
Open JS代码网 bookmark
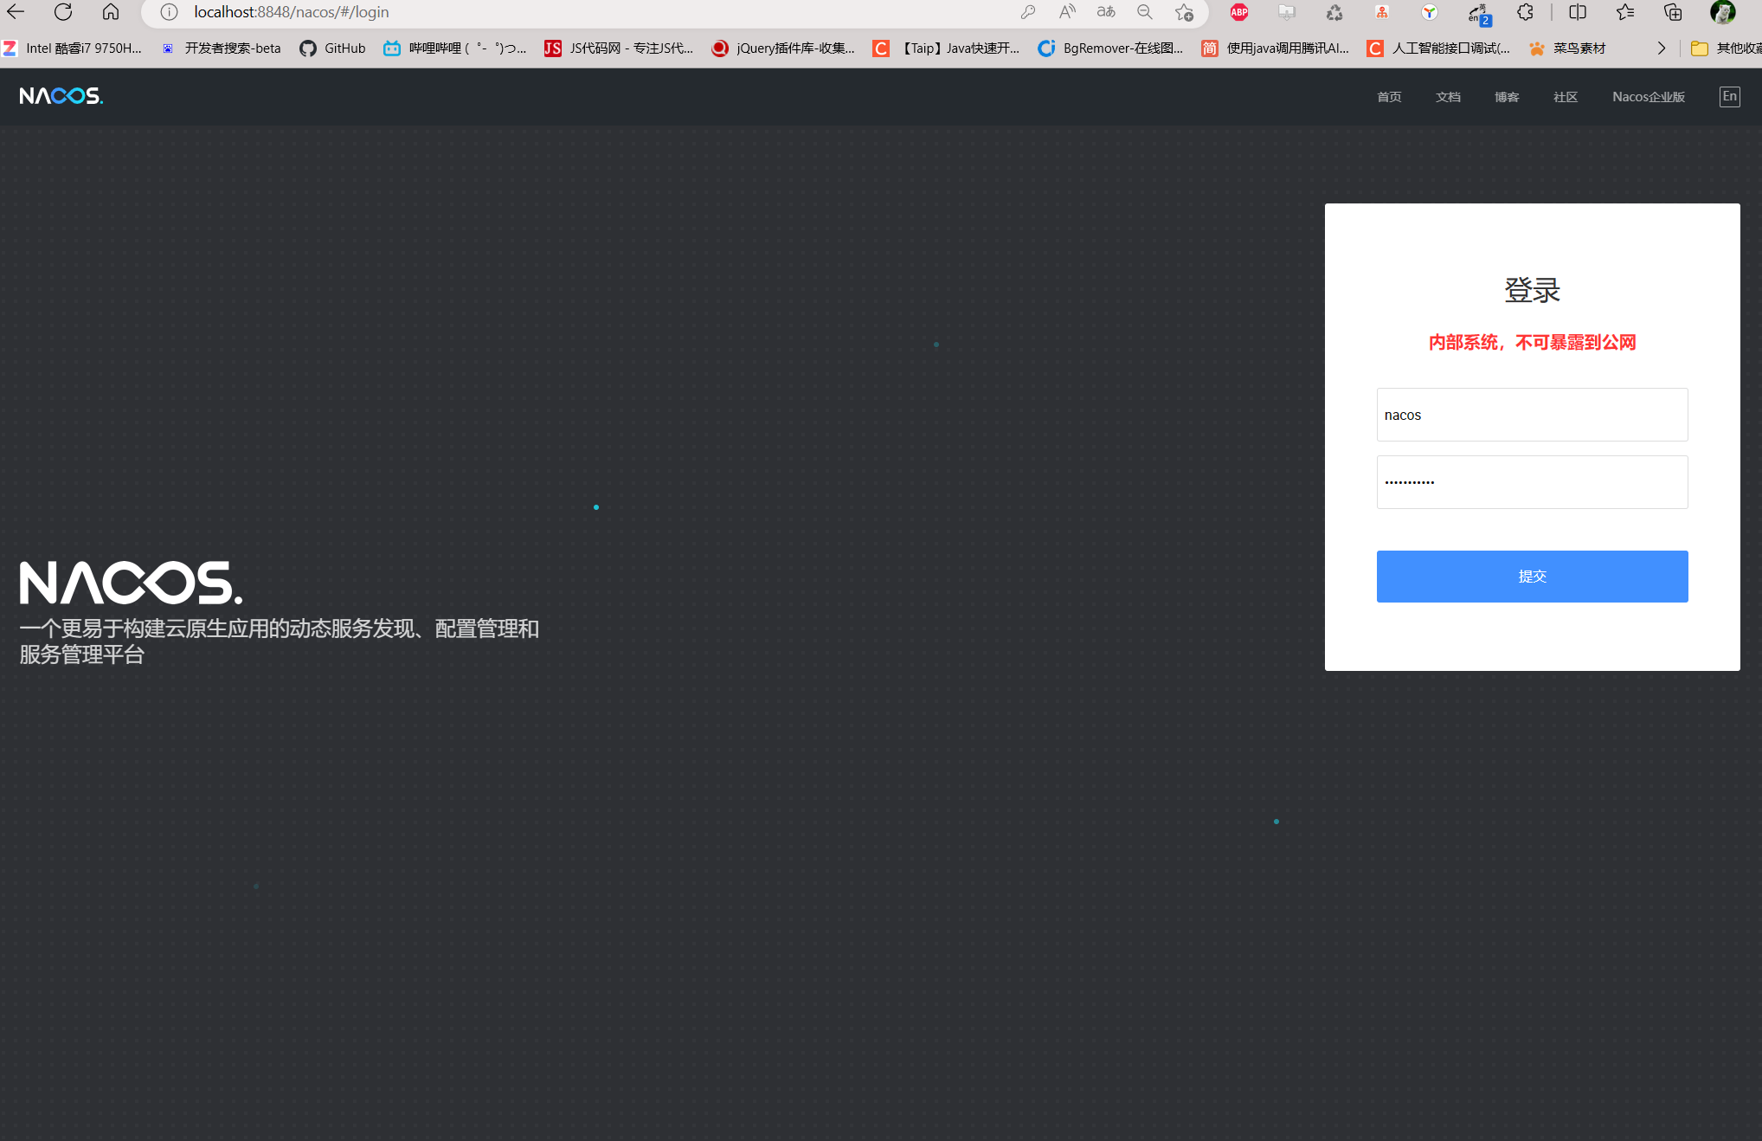[x=619, y=48]
